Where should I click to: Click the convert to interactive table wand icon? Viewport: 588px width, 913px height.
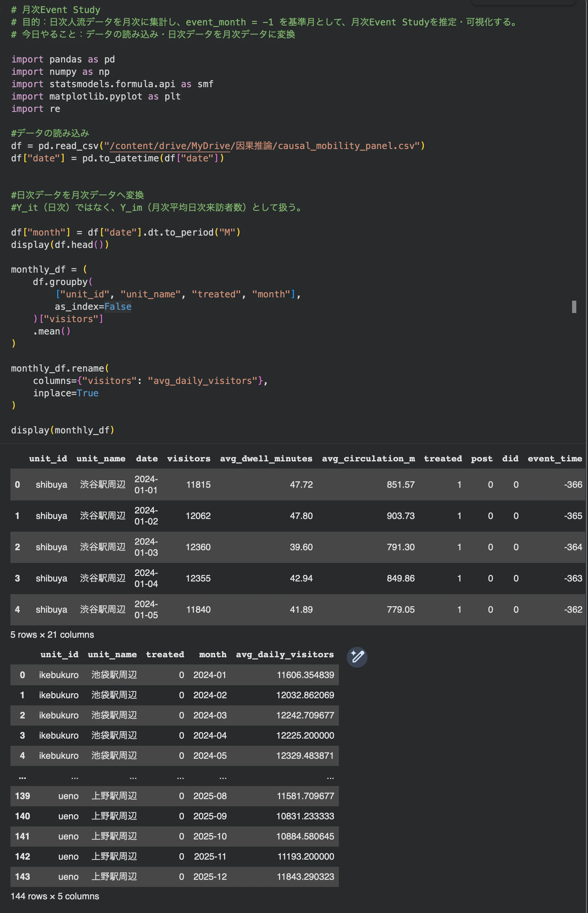tap(357, 657)
